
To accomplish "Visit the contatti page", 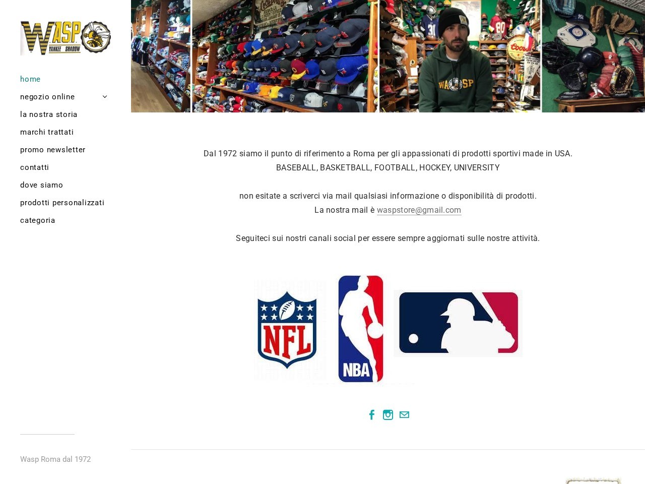I will [x=34, y=167].
